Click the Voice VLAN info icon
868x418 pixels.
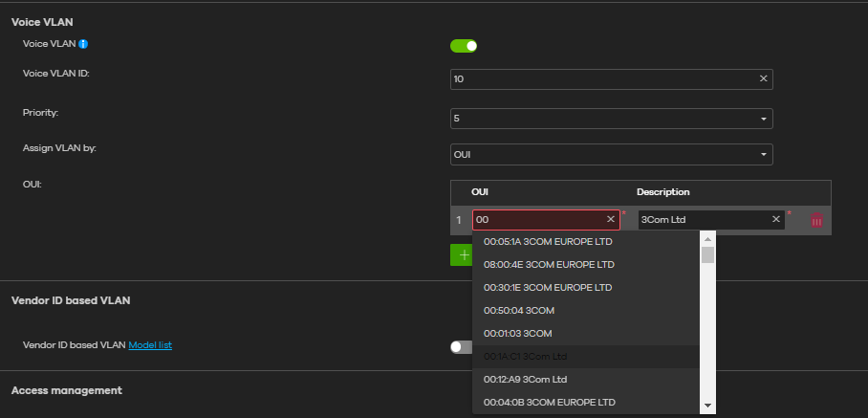[83, 44]
